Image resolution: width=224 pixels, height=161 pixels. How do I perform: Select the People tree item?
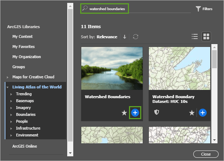[22, 121]
